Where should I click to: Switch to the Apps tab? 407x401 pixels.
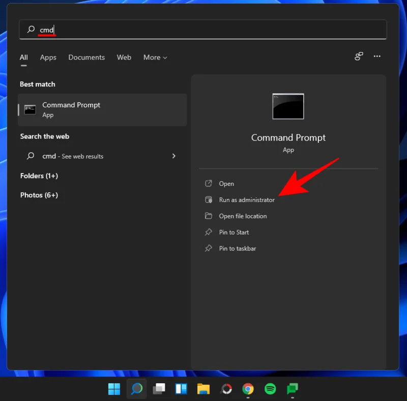pyautogui.click(x=48, y=58)
